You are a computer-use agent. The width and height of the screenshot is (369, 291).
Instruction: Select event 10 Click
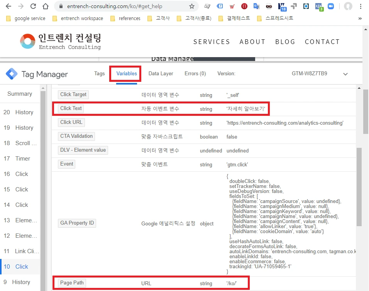click(x=20, y=267)
